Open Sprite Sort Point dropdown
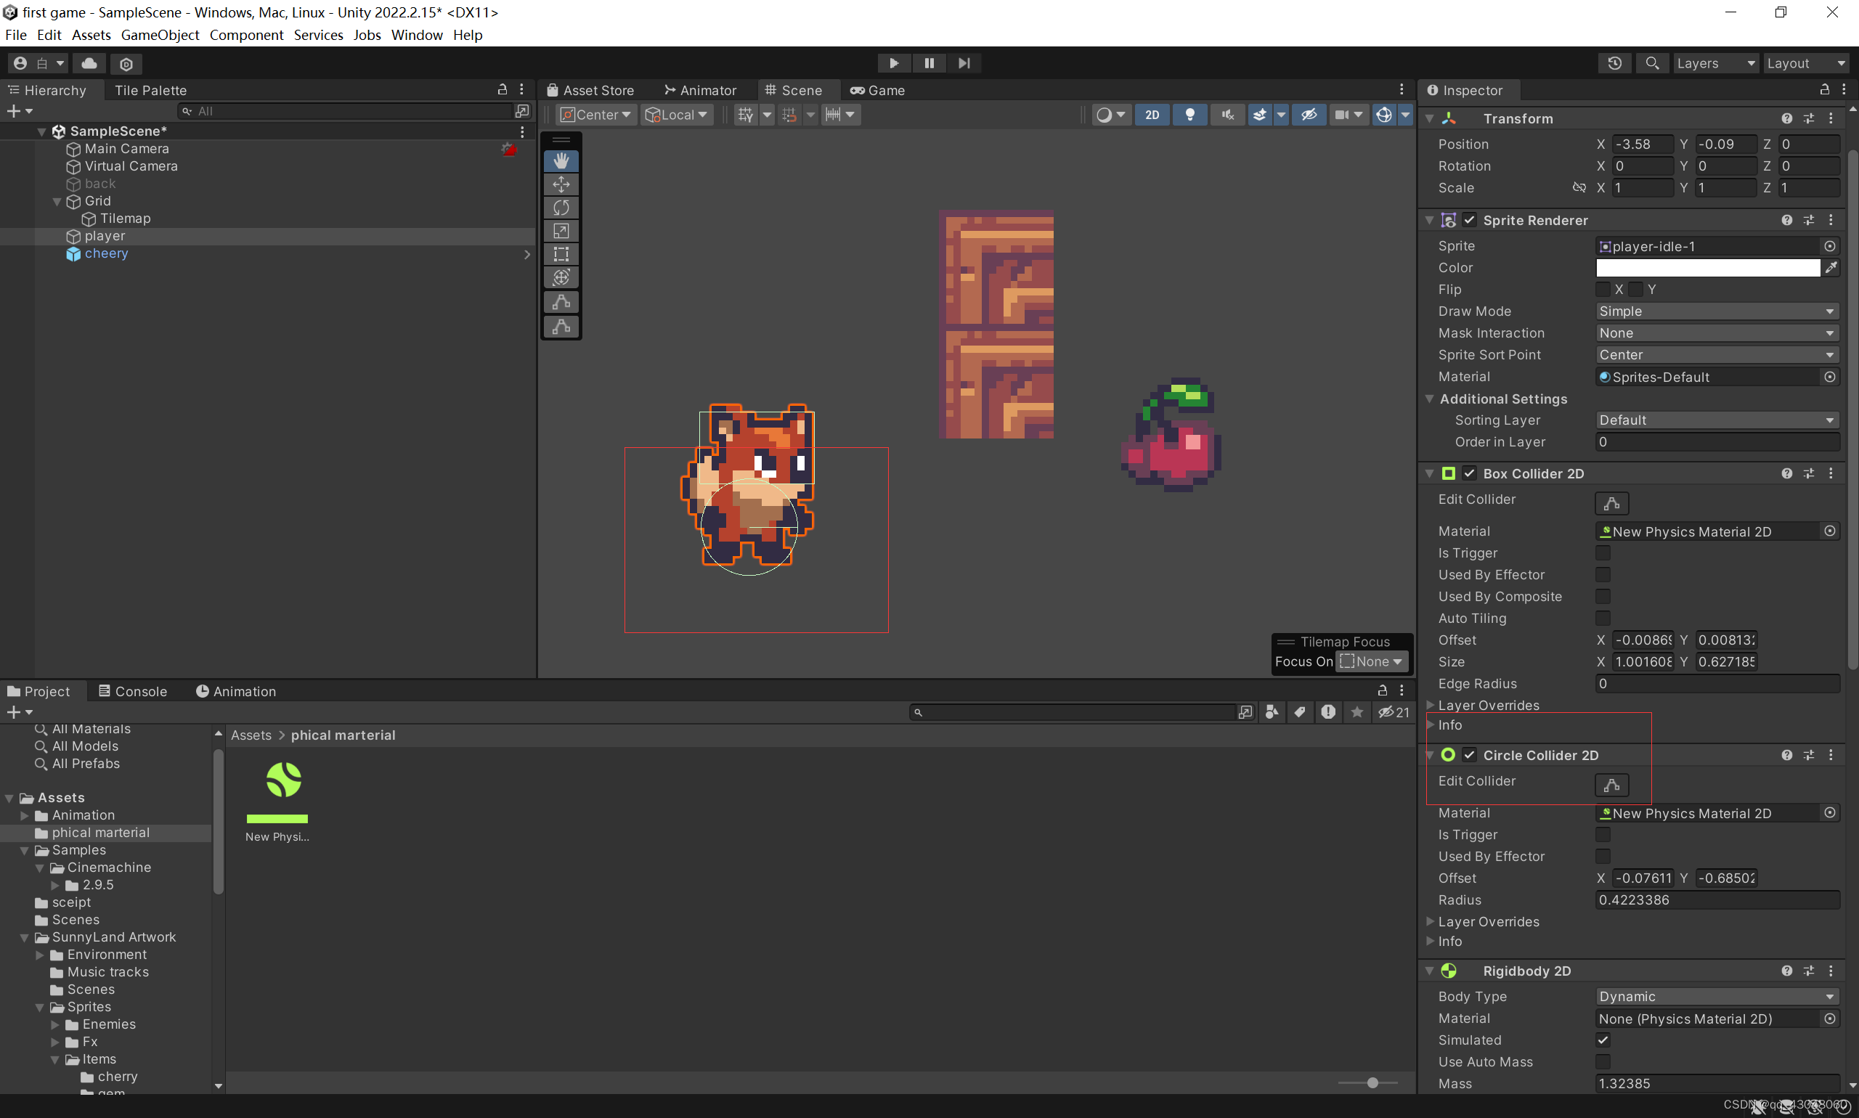This screenshot has width=1859, height=1118. tap(1717, 355)
